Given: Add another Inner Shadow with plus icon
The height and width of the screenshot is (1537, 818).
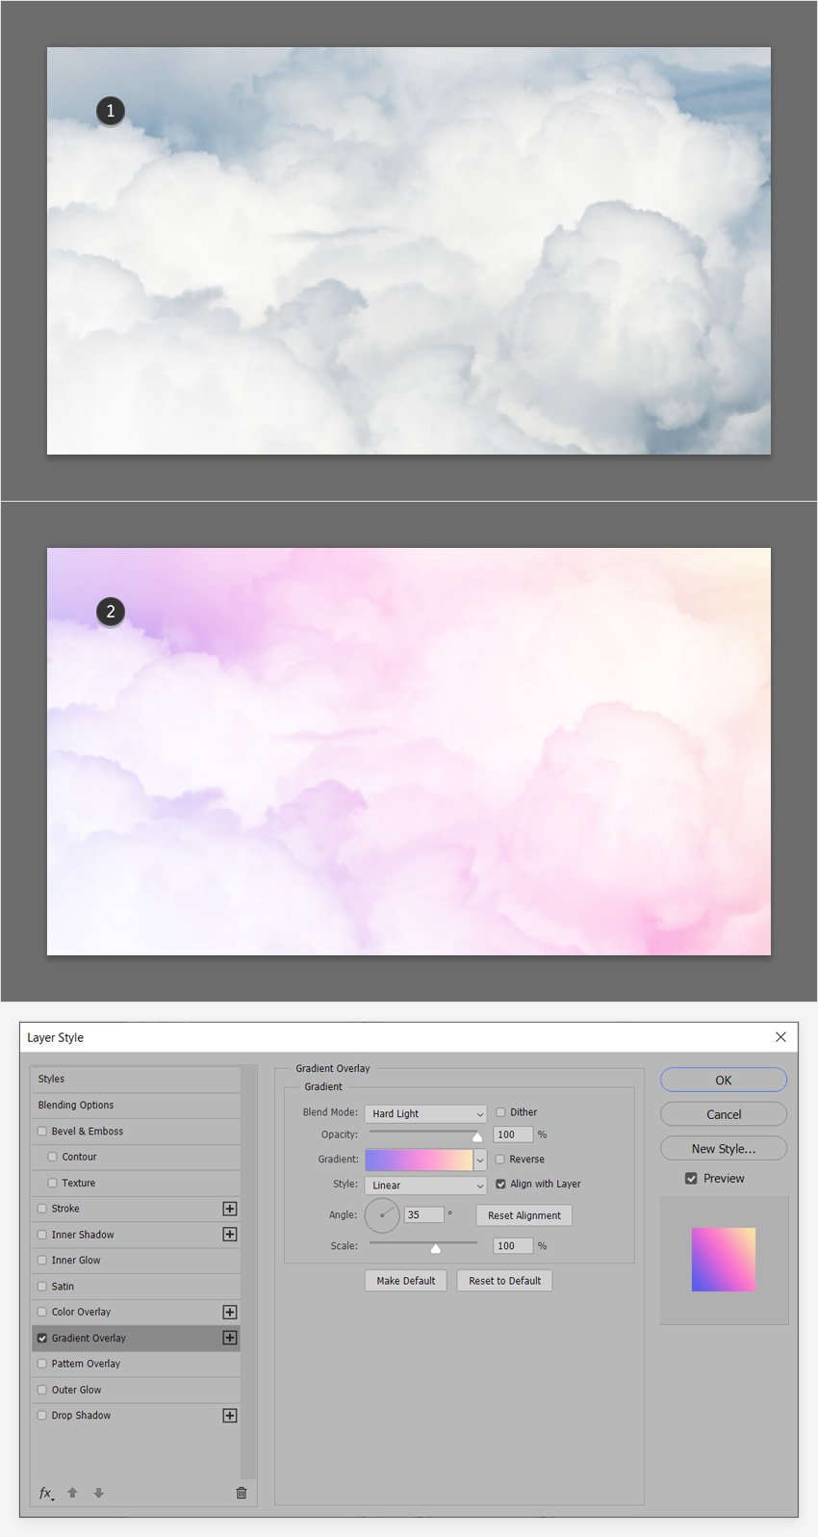Looking at the screenshot, I should tap(230, 1235).
